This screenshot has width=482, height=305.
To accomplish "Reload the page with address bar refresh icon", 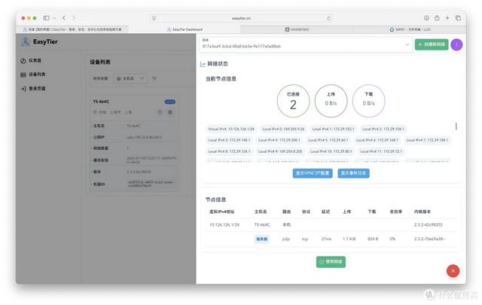I will 328,18.
